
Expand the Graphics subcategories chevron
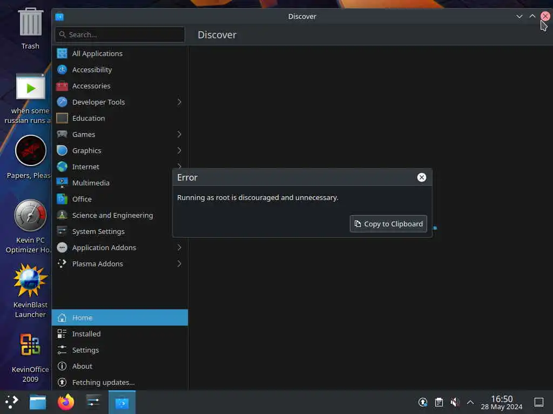[179, 150]
